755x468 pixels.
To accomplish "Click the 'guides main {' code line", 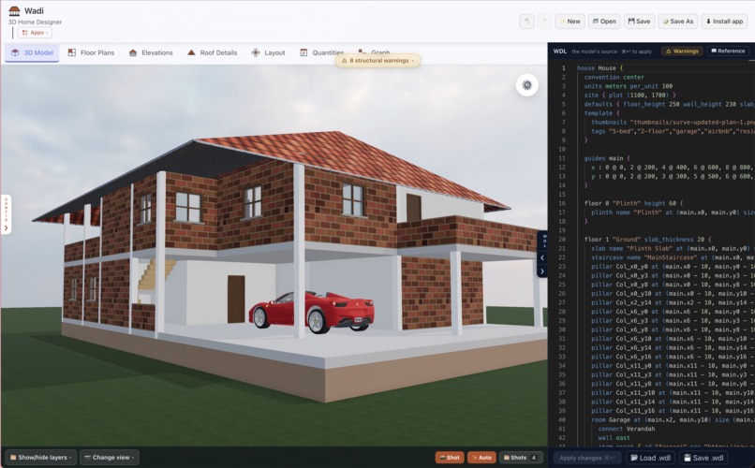I will click(x=607, y=158).
